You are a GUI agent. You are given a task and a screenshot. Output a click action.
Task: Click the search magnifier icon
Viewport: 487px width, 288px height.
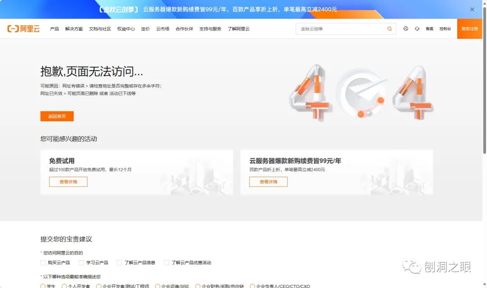390,29
